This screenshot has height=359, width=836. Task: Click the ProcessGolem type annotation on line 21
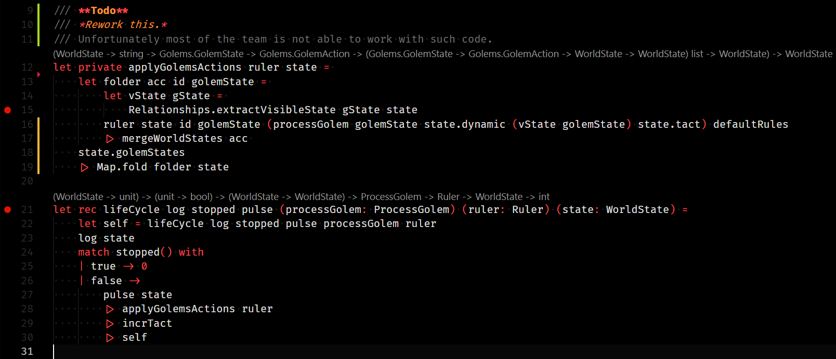pos(411,210)
